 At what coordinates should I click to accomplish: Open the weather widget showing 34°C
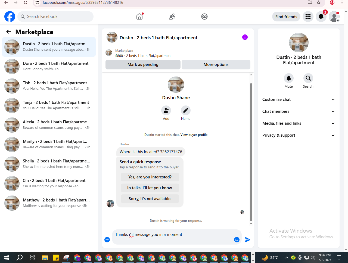(270, 258)
